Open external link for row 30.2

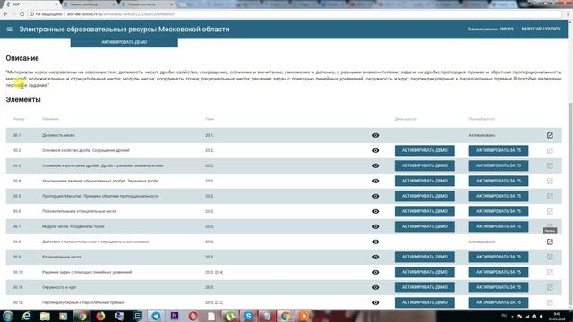point(550,150)
